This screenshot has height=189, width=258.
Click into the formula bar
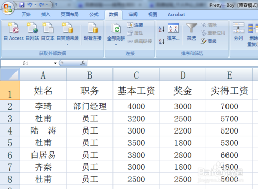point(172,63)
